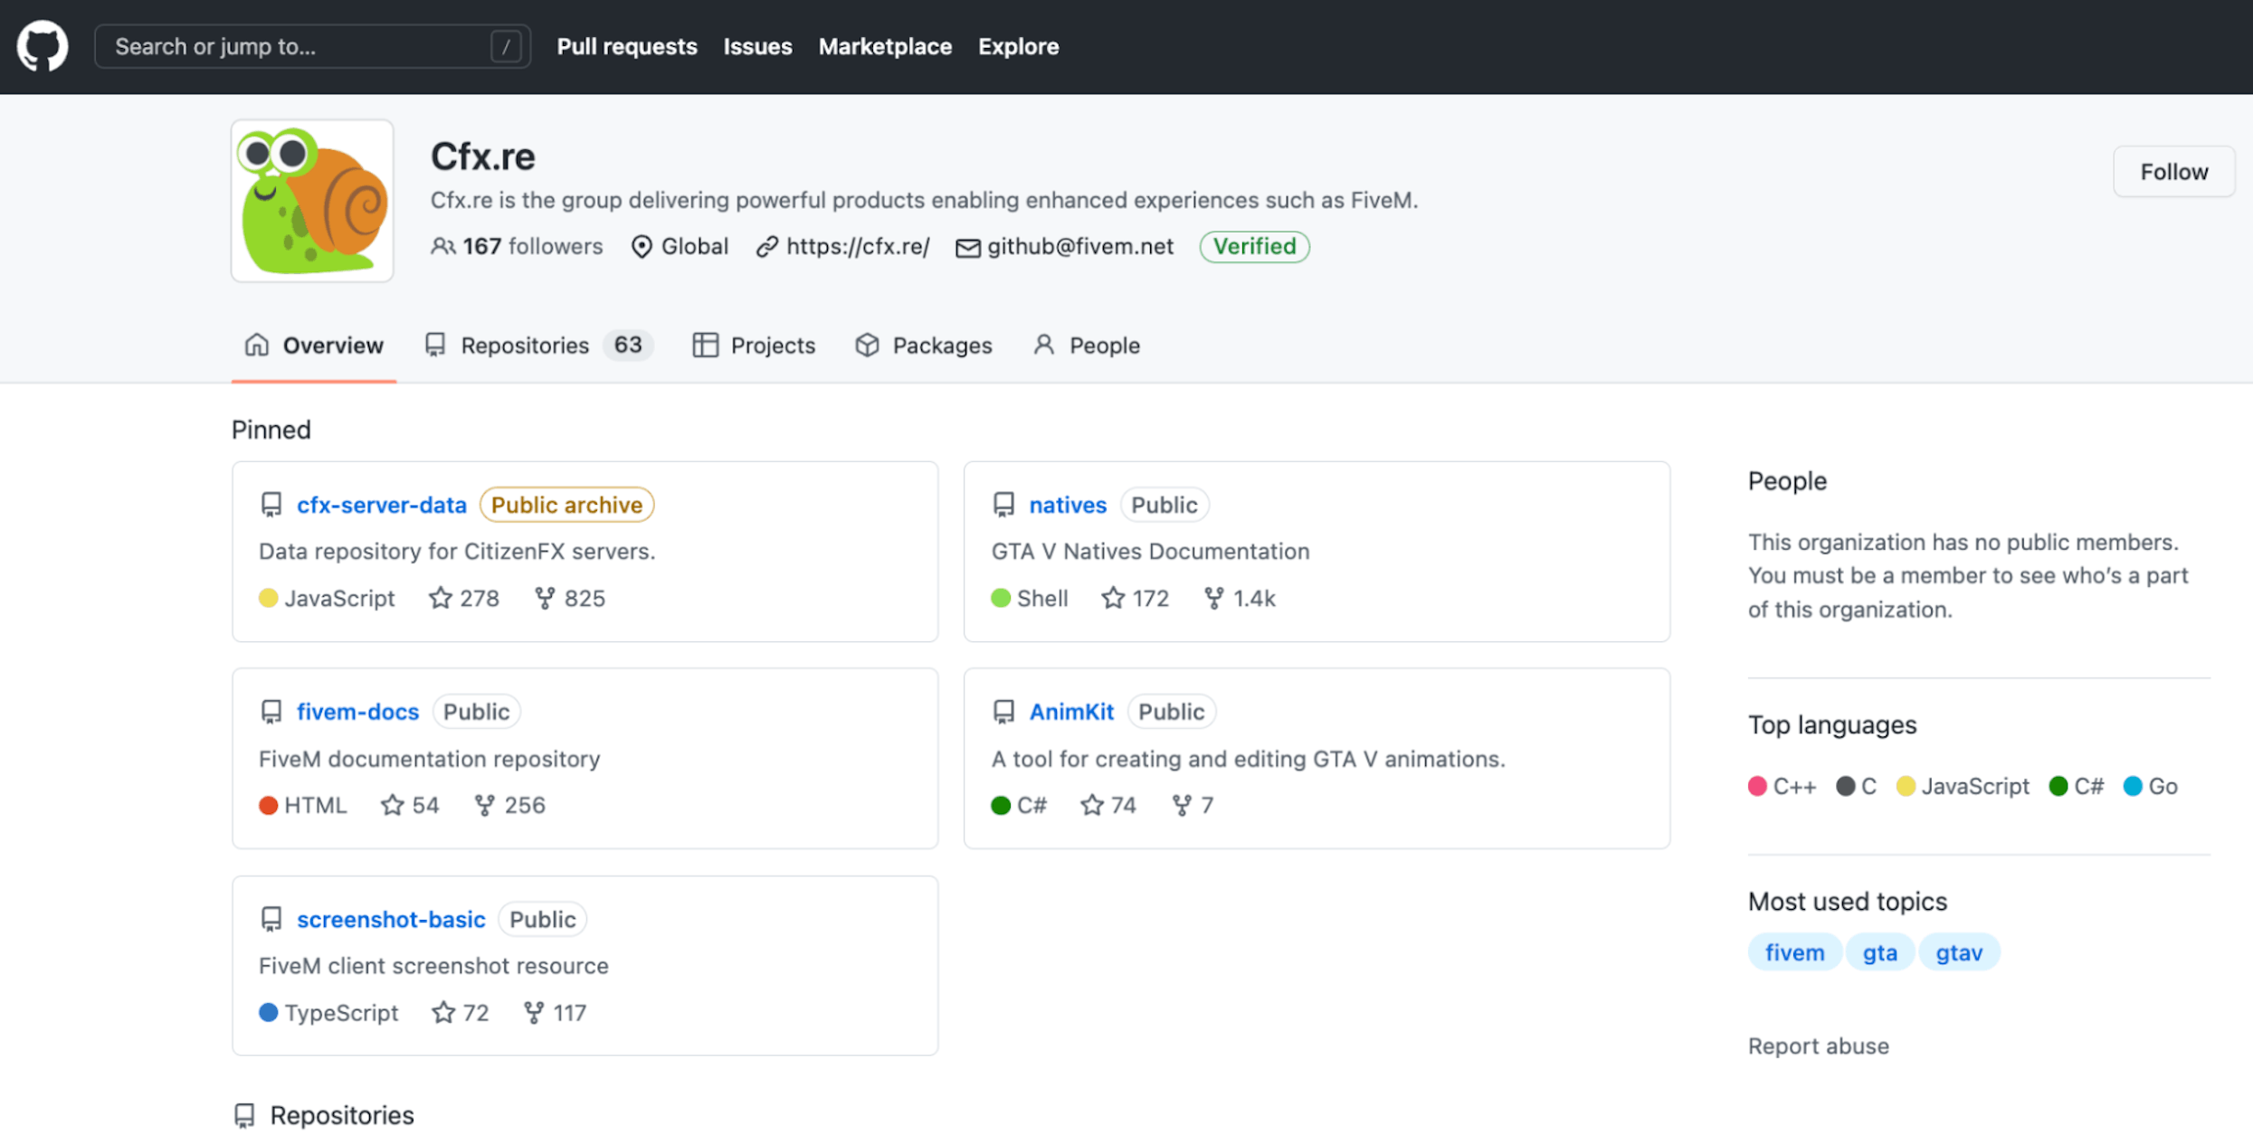The image size is (2253, 1137).
Task: Click the github@fivem.net email link
Action: [1079, 246]
